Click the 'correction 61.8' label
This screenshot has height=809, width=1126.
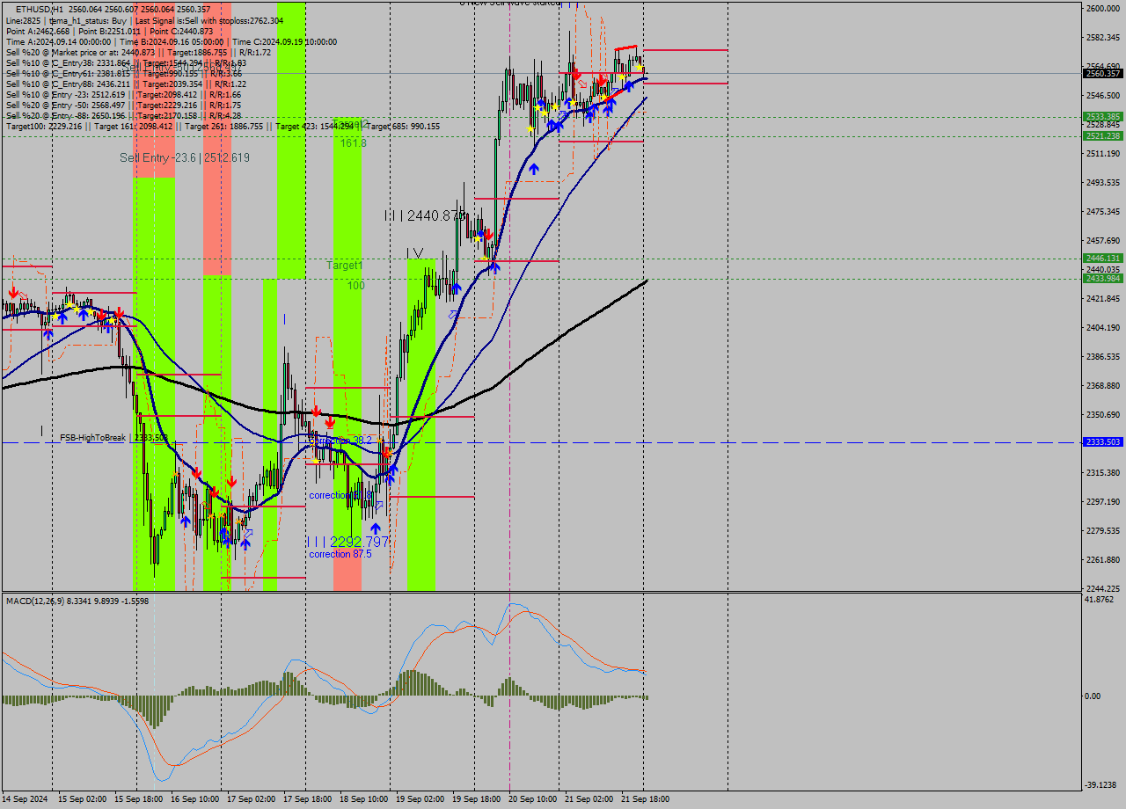[x=340, y=495]
